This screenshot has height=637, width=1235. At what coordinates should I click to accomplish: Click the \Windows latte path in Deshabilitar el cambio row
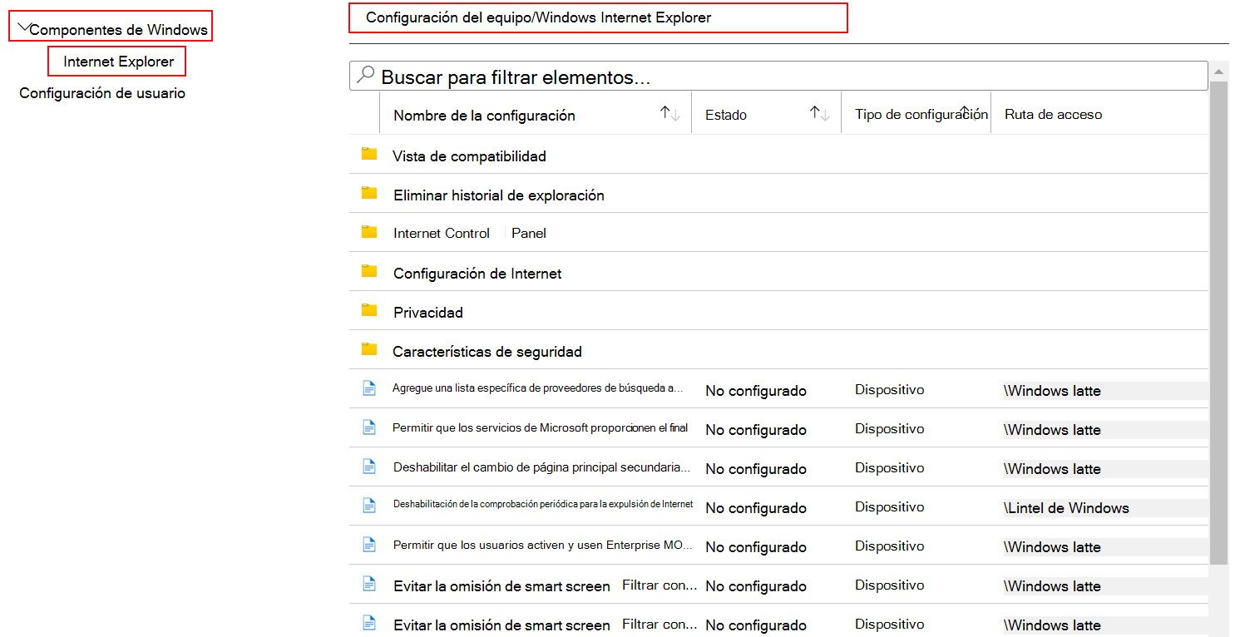[1053, 469]
